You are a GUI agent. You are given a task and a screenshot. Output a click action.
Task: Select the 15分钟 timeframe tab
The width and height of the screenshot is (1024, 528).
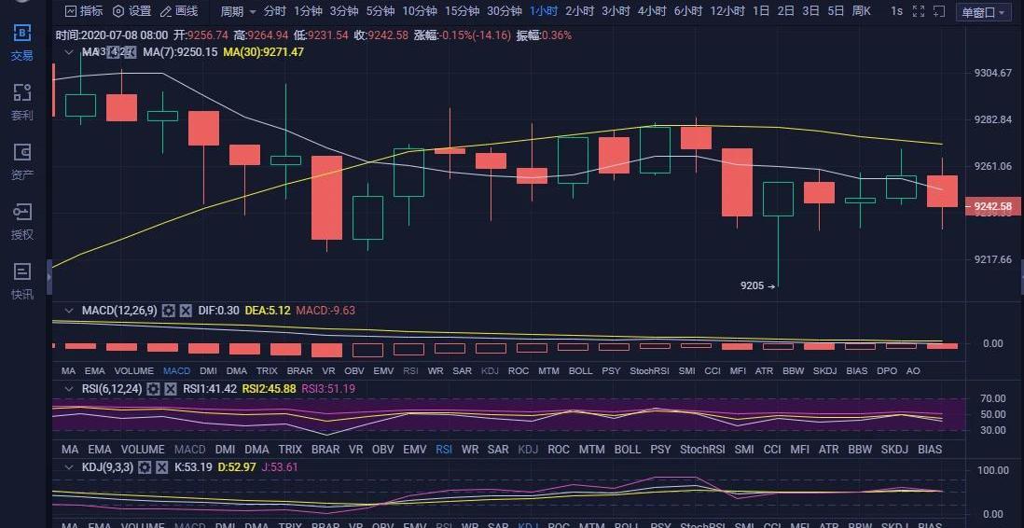pos(462,11)
